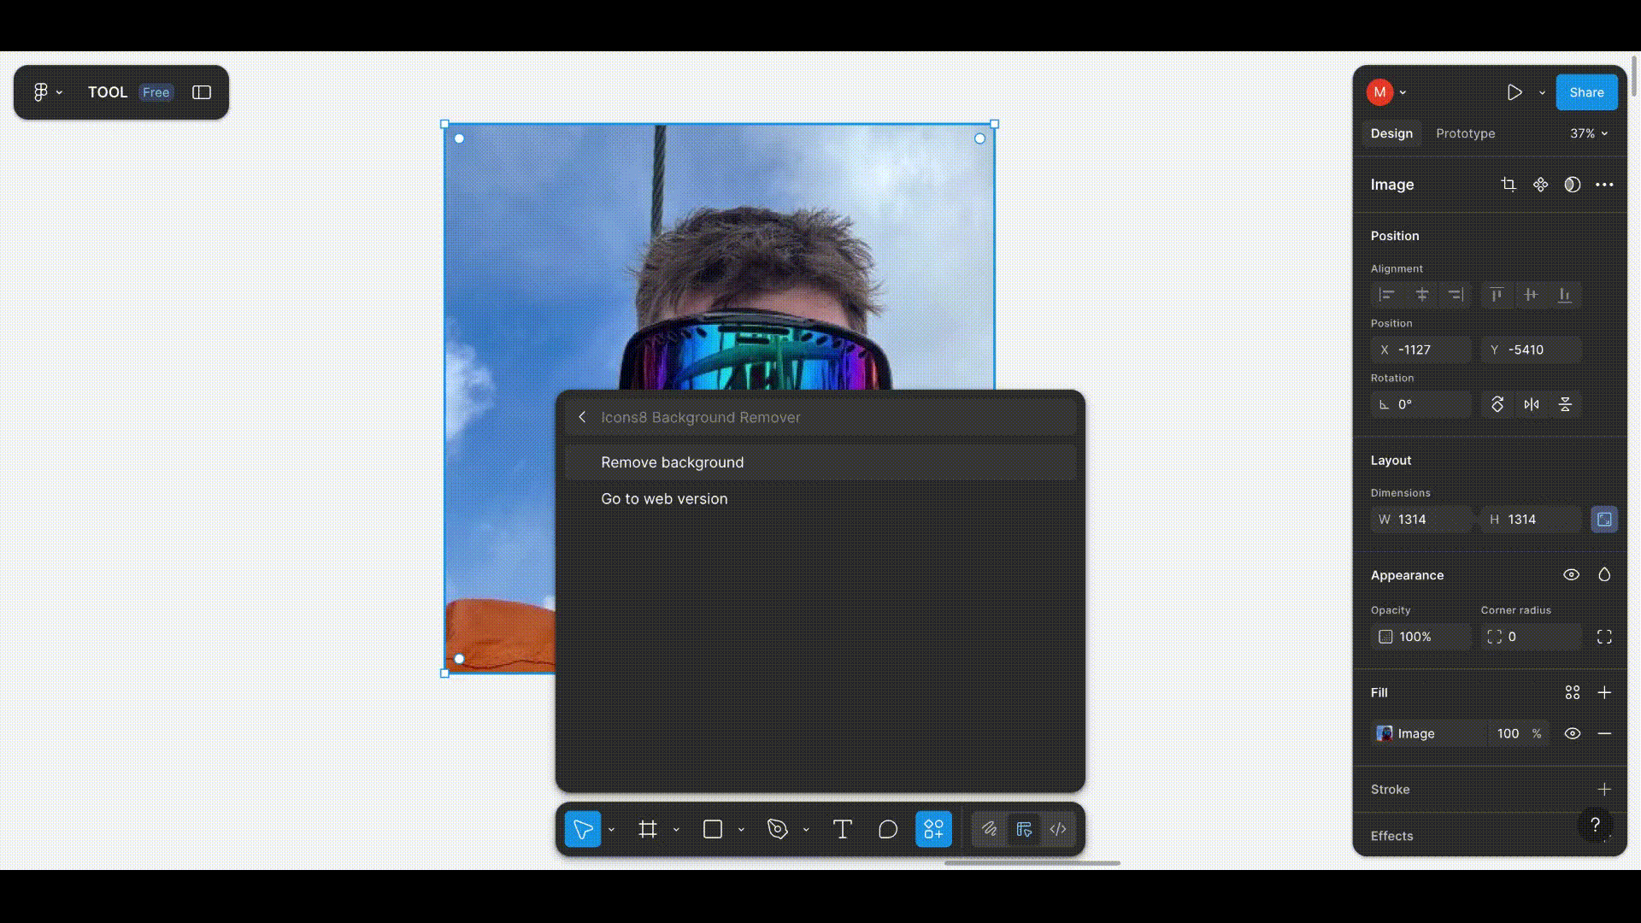Open the Actions plugins toolbar button
The image size is (1641, 923).
tap(933, 829)
